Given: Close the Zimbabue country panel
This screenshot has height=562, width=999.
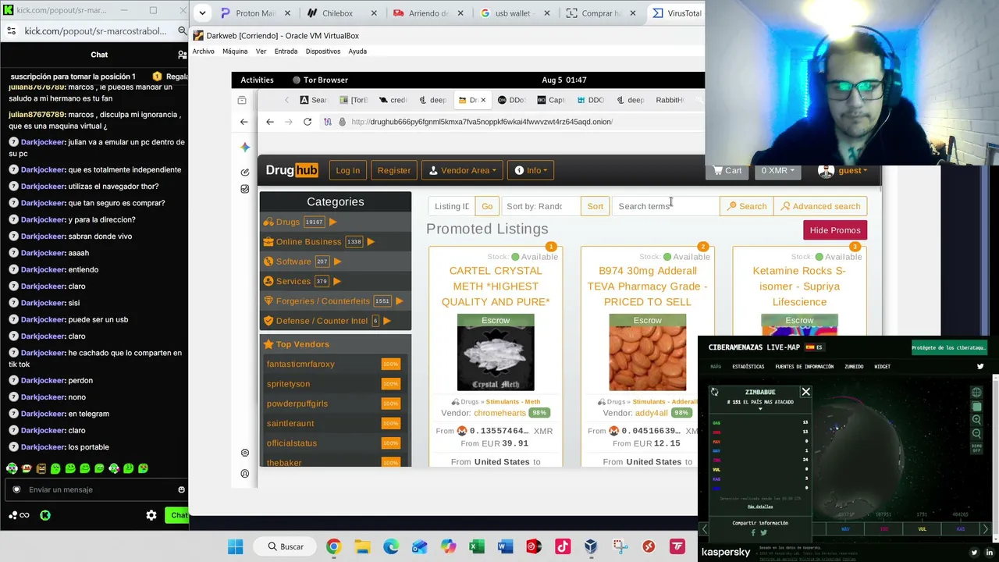Looking at the screenshot, I should pos(805,392).
